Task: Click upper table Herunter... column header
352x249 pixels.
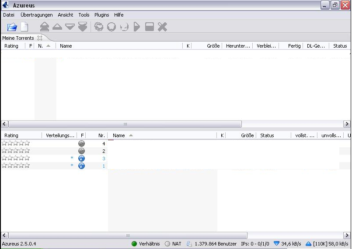Action: [x=237, y=46]
